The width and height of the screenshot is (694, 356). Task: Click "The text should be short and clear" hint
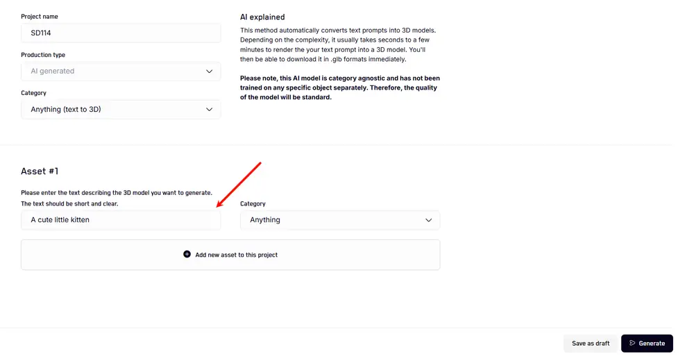(x=69, y=203)
